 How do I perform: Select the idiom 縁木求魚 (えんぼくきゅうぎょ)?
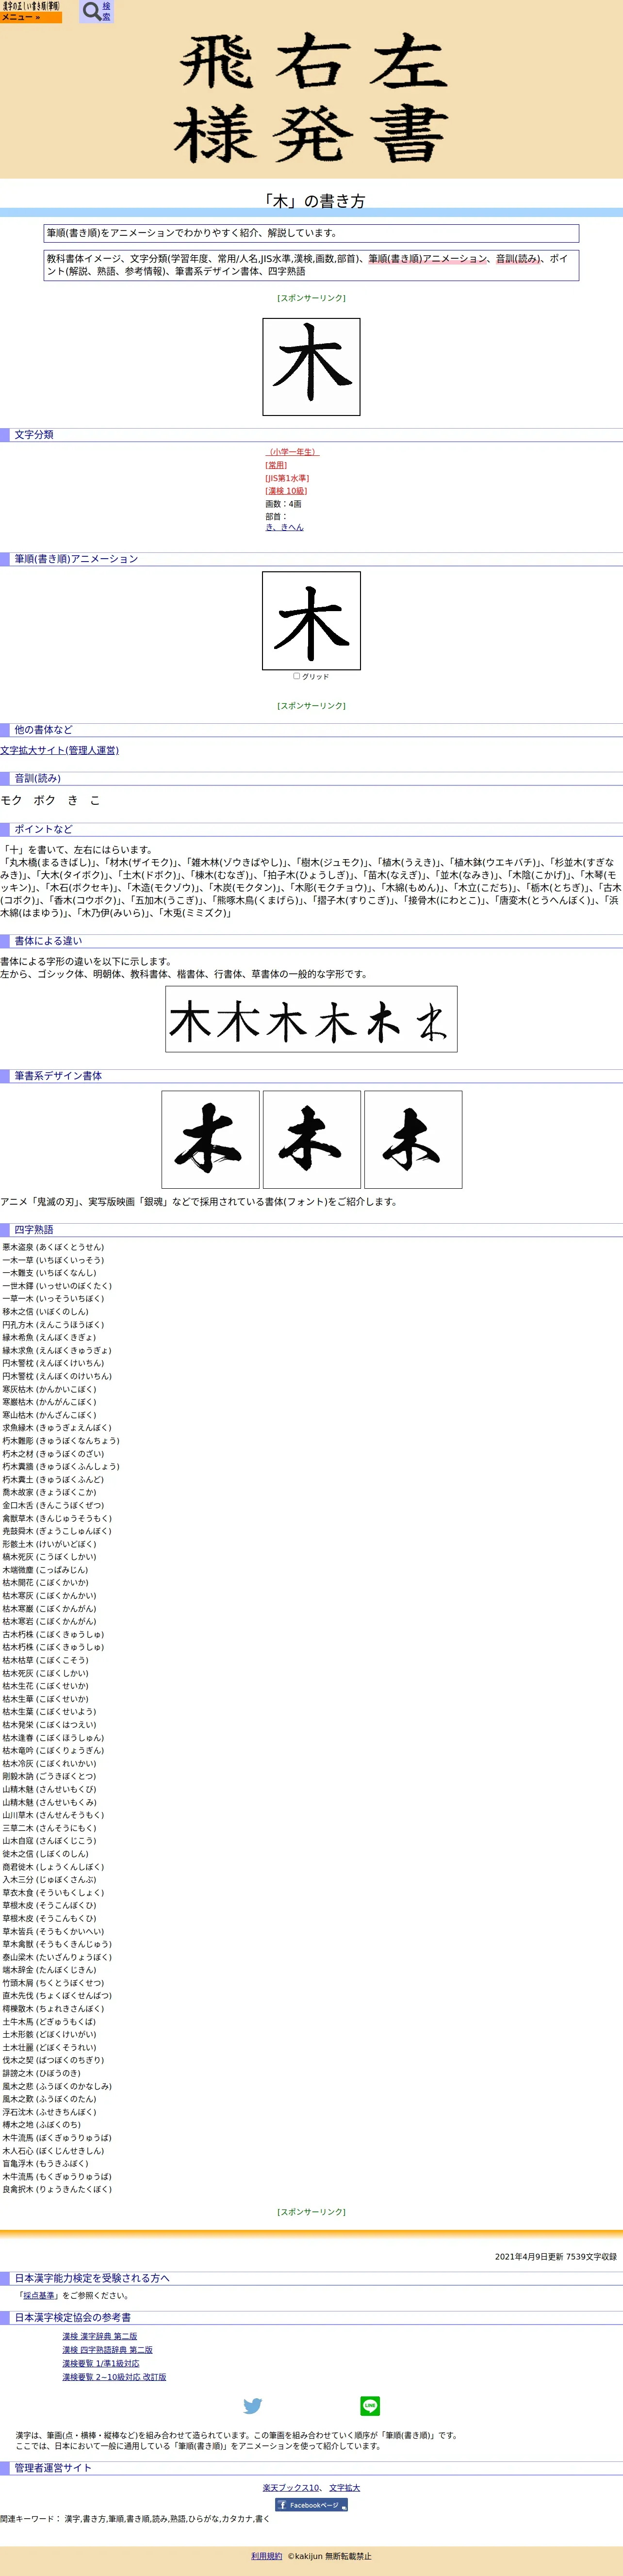[57, 1350]
